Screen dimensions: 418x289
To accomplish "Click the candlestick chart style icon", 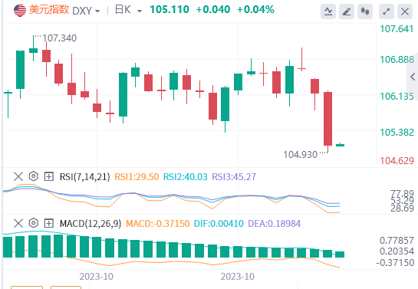I will click(365, 11).
